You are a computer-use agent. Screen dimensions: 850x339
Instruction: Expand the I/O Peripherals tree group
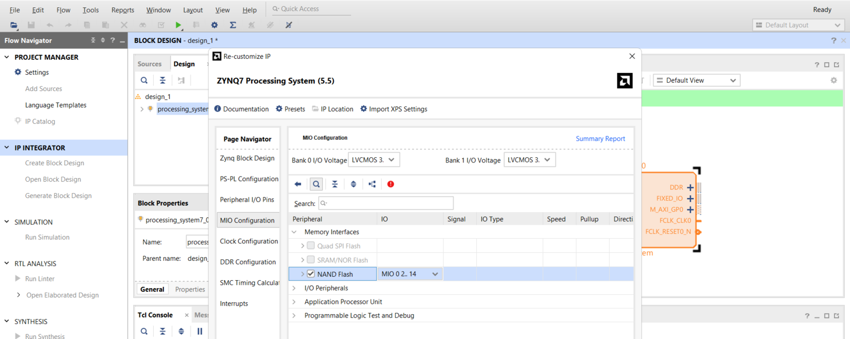point(294,288)
